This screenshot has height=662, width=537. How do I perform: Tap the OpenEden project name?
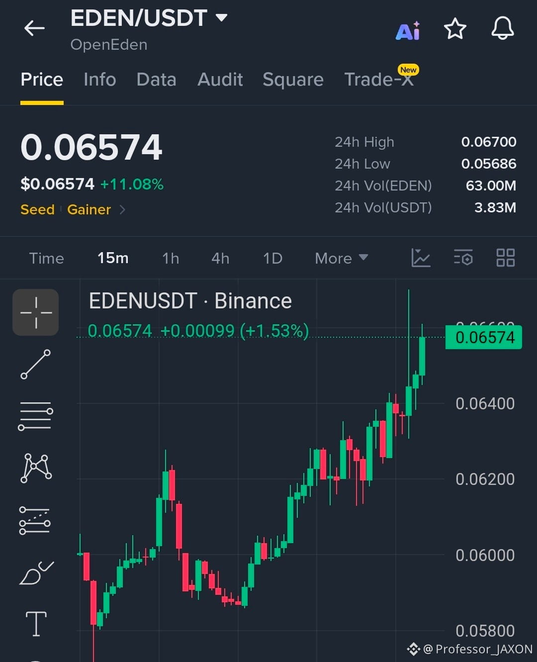pos(109,45)
